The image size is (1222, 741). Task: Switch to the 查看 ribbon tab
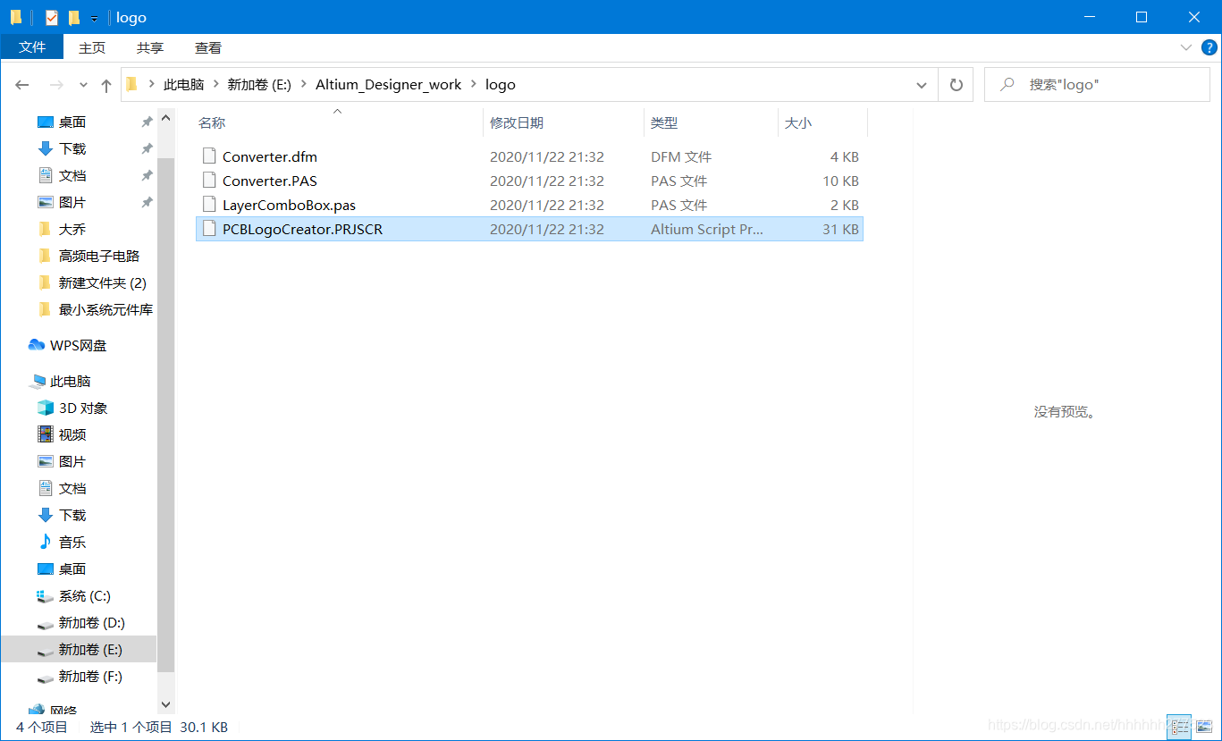(208, 47)
